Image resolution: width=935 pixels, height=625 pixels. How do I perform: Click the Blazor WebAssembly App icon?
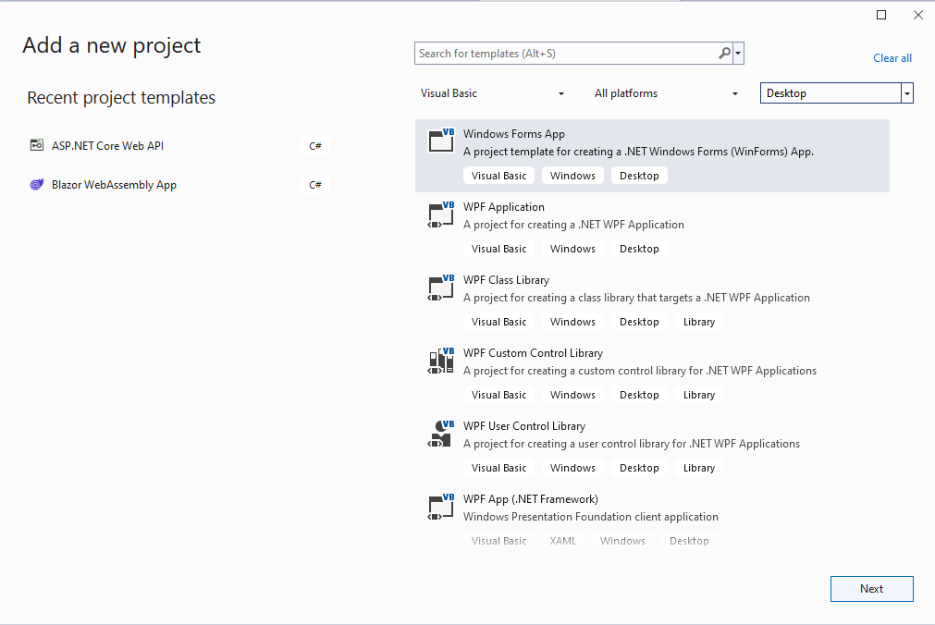pos(37,185)
